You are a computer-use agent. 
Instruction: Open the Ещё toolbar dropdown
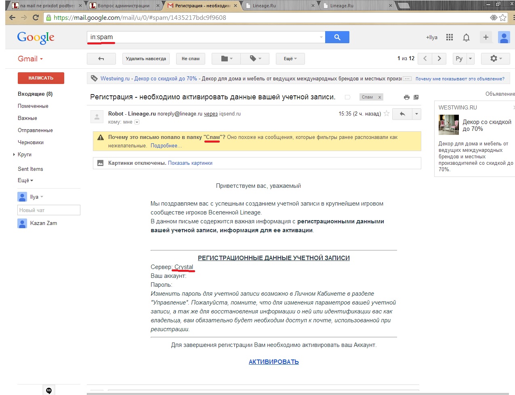tap(290, 59)
